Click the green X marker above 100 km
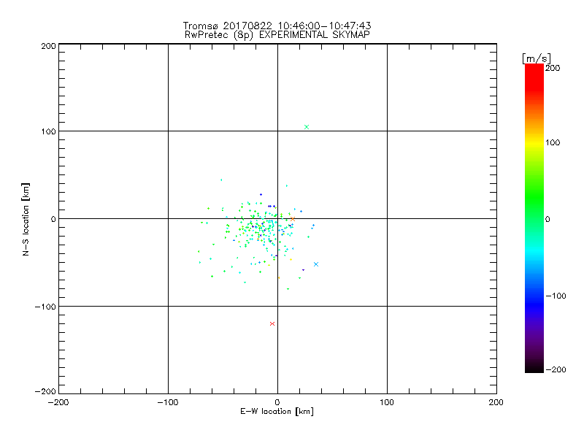Screen dimensions: 584x438 (307, 127)
